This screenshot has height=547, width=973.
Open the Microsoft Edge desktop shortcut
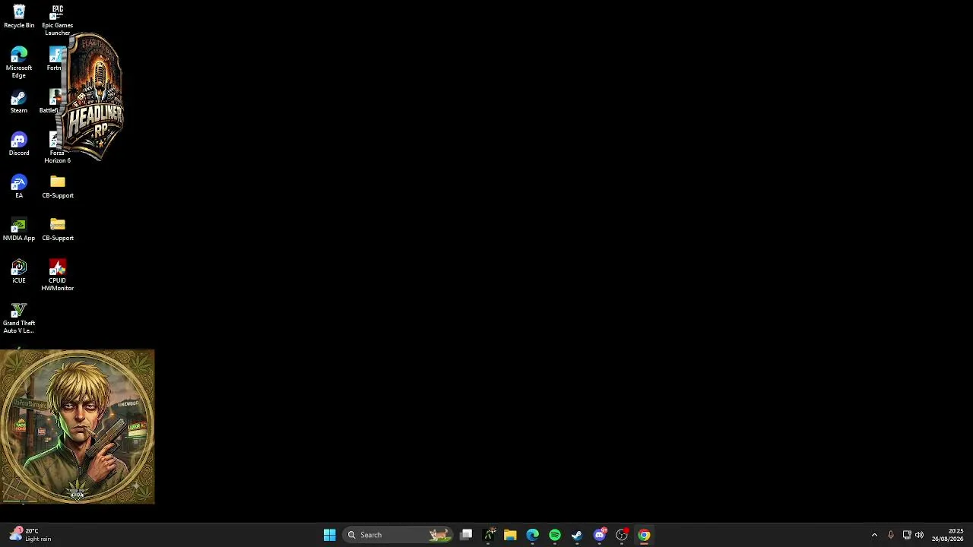pos(19,62)
